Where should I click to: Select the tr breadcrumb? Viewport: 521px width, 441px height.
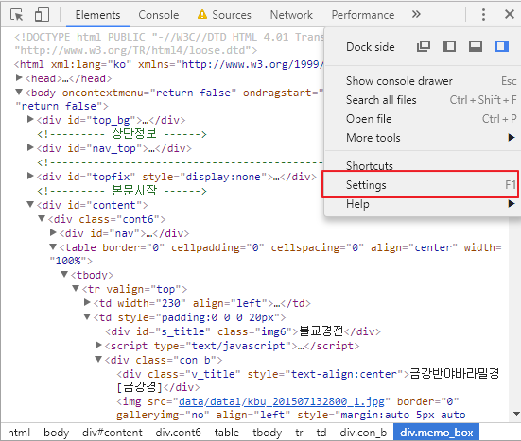click(299, 433)
